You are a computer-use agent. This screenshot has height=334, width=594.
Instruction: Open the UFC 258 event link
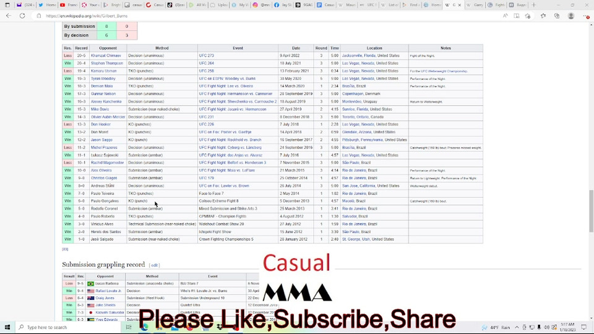point(206,71)
